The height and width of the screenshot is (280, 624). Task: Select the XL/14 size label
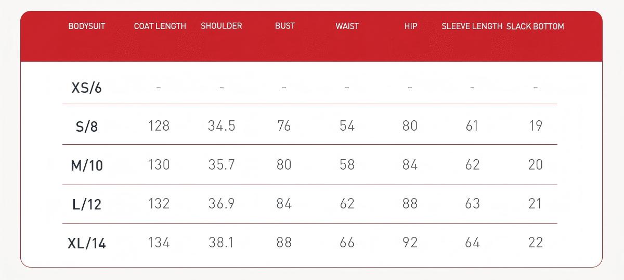tap(86, 243)
